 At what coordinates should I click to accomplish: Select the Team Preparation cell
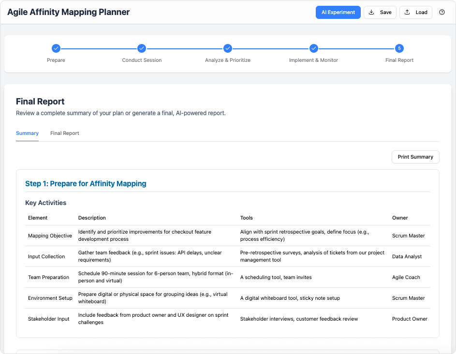(48, 277)
